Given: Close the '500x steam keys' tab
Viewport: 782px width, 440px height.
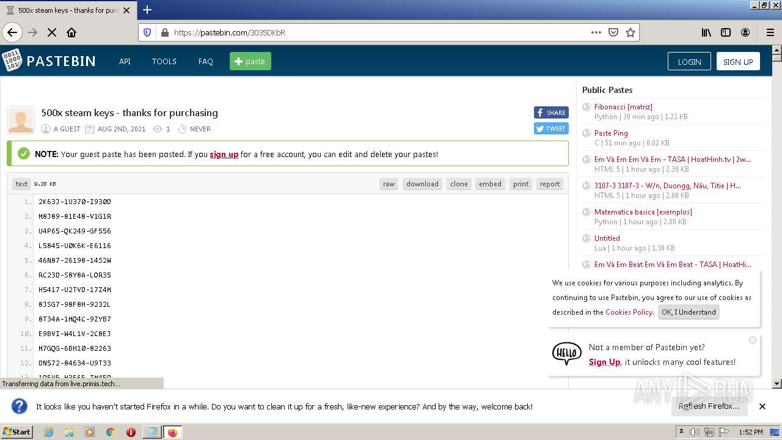Looking at the screenshot, I should coord(126,10).
